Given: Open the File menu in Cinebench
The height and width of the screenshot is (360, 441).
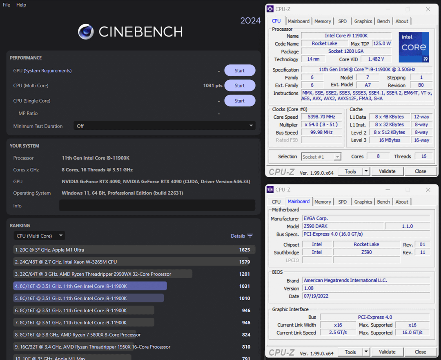Looking at the screenshot, I should (x=7, y=5).
